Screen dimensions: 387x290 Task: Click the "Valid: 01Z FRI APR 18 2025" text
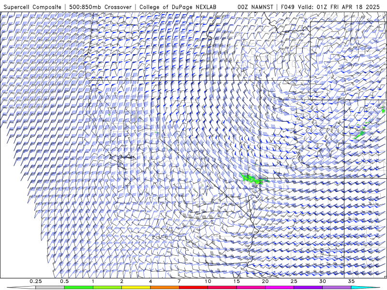[339, 7]
